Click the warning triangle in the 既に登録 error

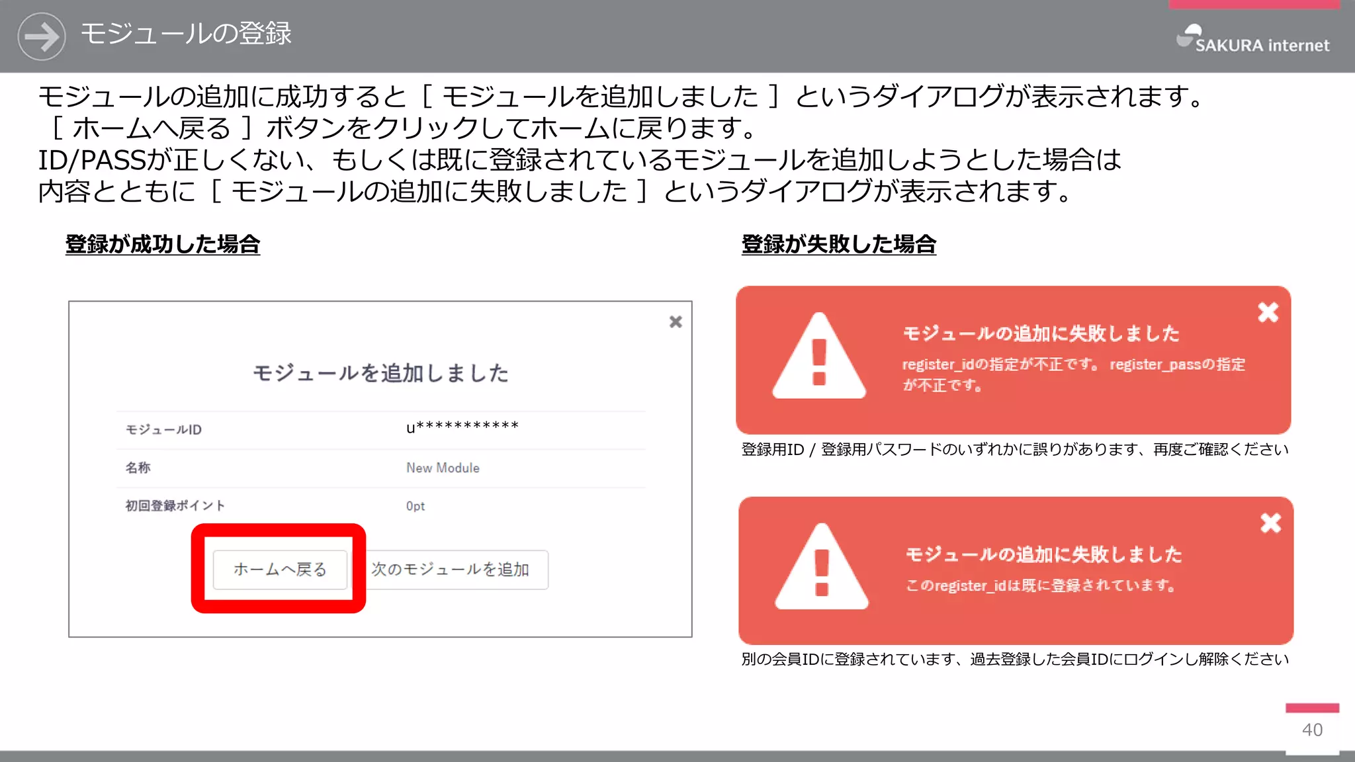[x=822, y=567]
